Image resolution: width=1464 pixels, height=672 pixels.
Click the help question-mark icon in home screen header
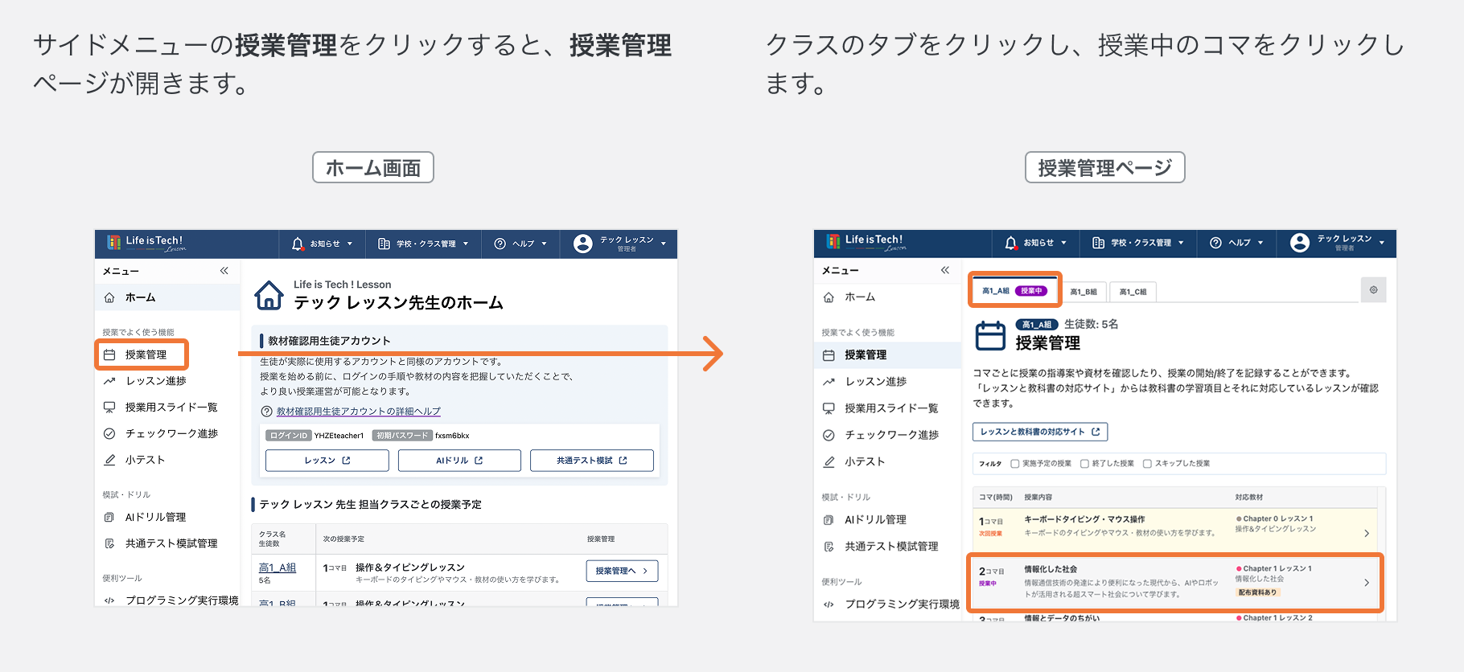pyautogui.click(x=500, y=244)
